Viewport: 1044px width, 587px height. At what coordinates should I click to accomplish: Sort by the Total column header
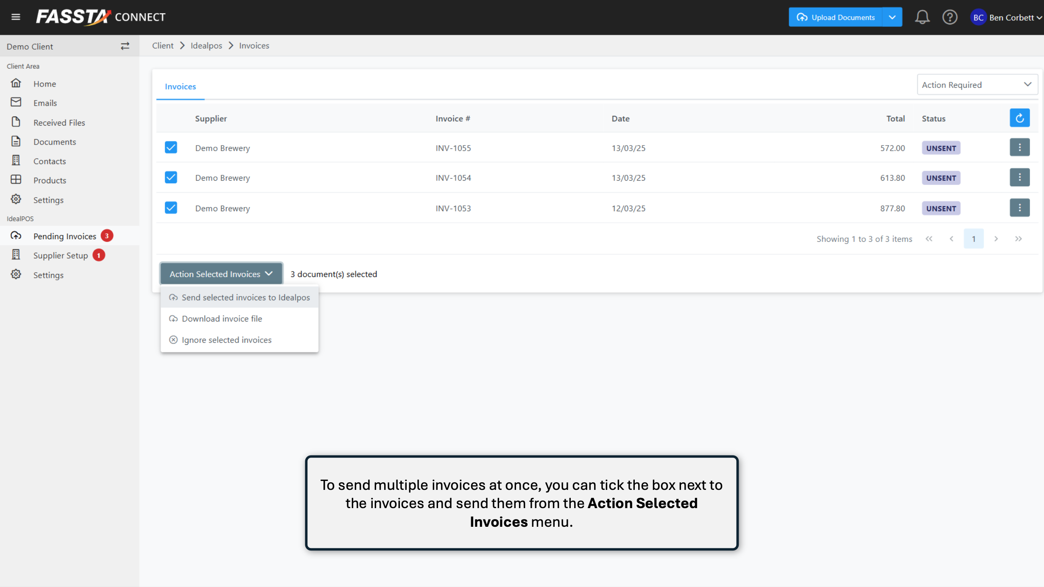(896, 119)
